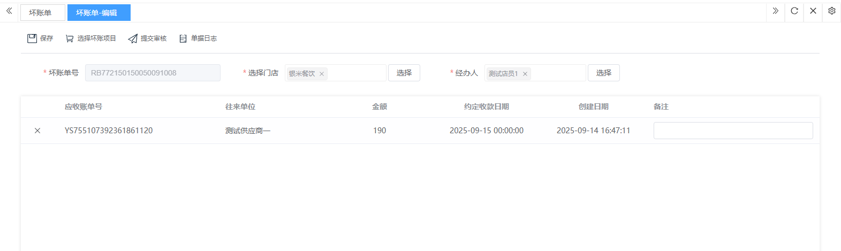The image size is (841, 251).
Task: Close the current tab with the X icon
Action: click(x=813, y=11)
